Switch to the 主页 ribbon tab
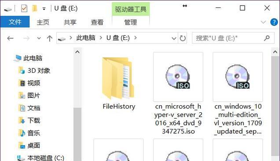Screen dimensions: 280x161 point(43,22)
